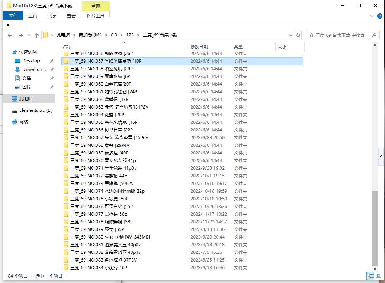Sort by the 修改日期 column header
The image size is (385, 283).
199,47
